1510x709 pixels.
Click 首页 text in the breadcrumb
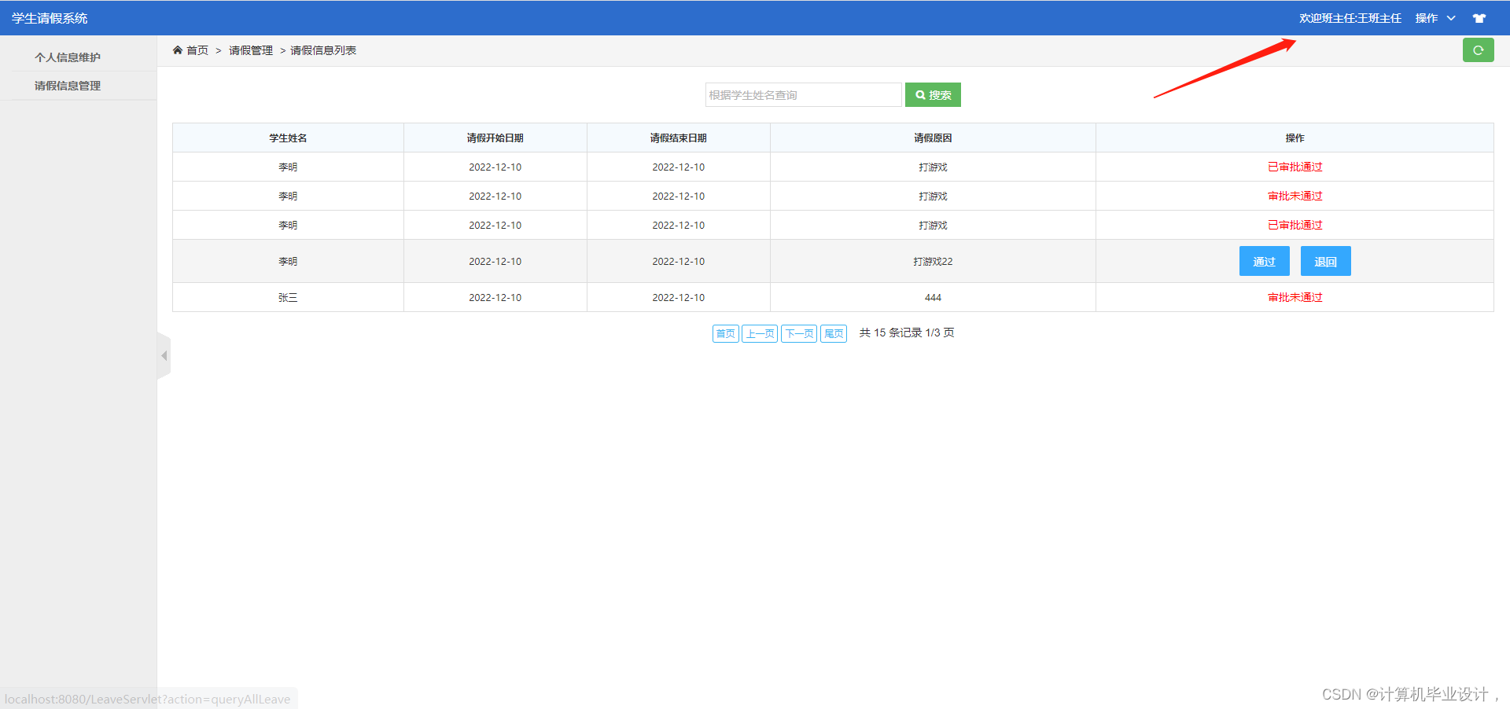pos(197,50)
